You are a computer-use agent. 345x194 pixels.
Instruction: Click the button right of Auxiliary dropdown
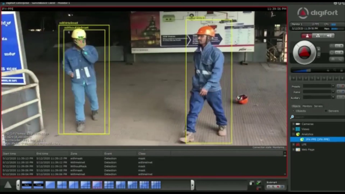340,98
